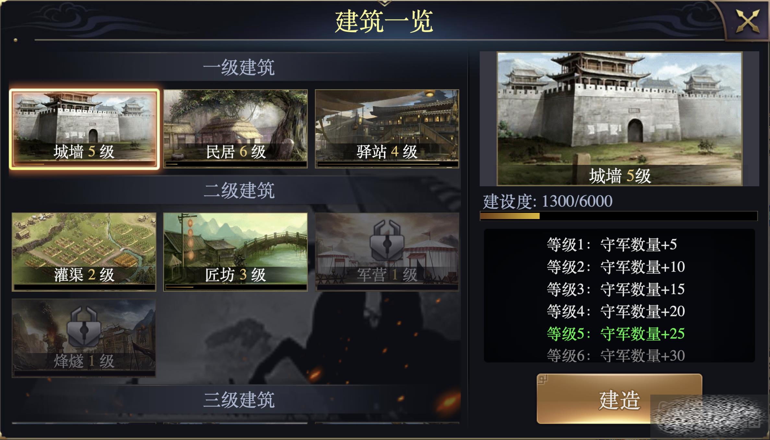This screenshot has width=770, height=440.
Task: Select the 匠坊 3级 building card
Action: 235,252
